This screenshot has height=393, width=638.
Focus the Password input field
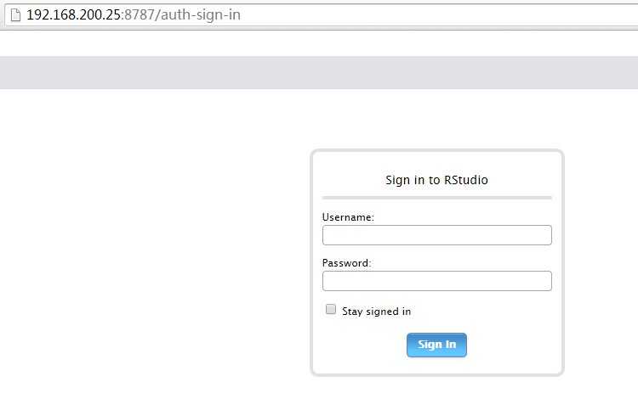[436, 281]
